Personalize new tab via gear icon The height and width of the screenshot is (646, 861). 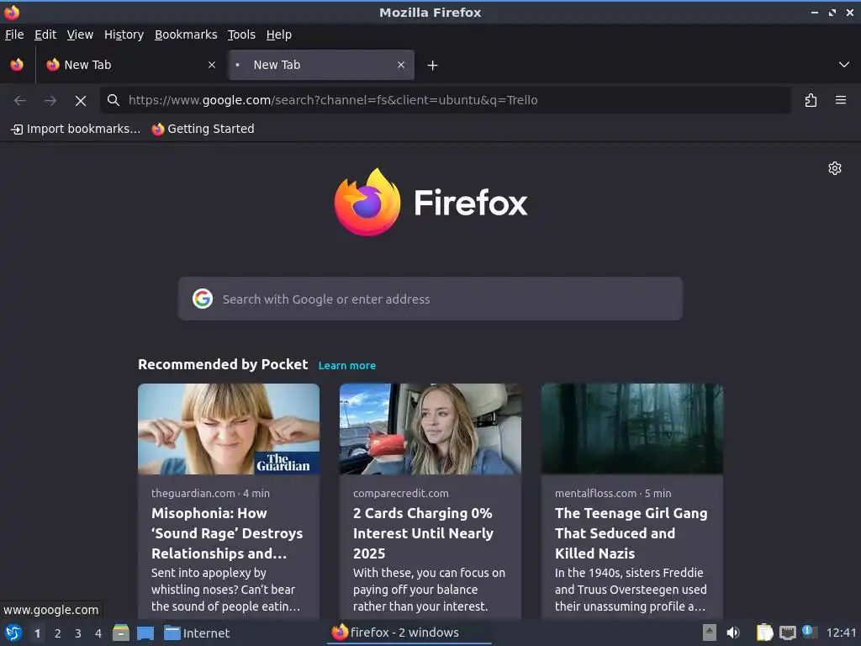[x=835, y=168]
